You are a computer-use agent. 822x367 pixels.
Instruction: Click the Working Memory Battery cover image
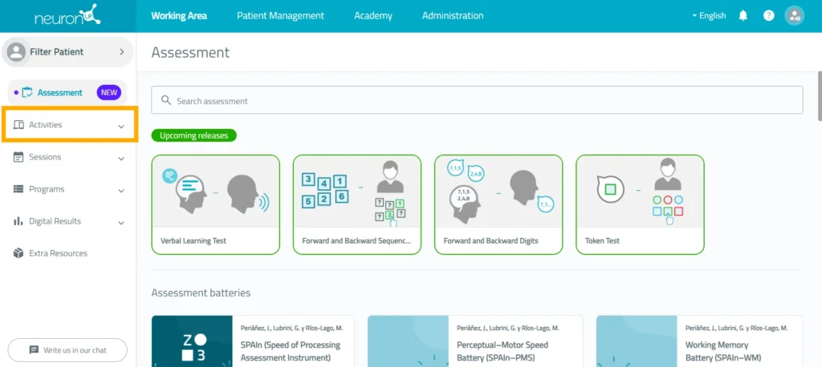(x=637, y=341)
